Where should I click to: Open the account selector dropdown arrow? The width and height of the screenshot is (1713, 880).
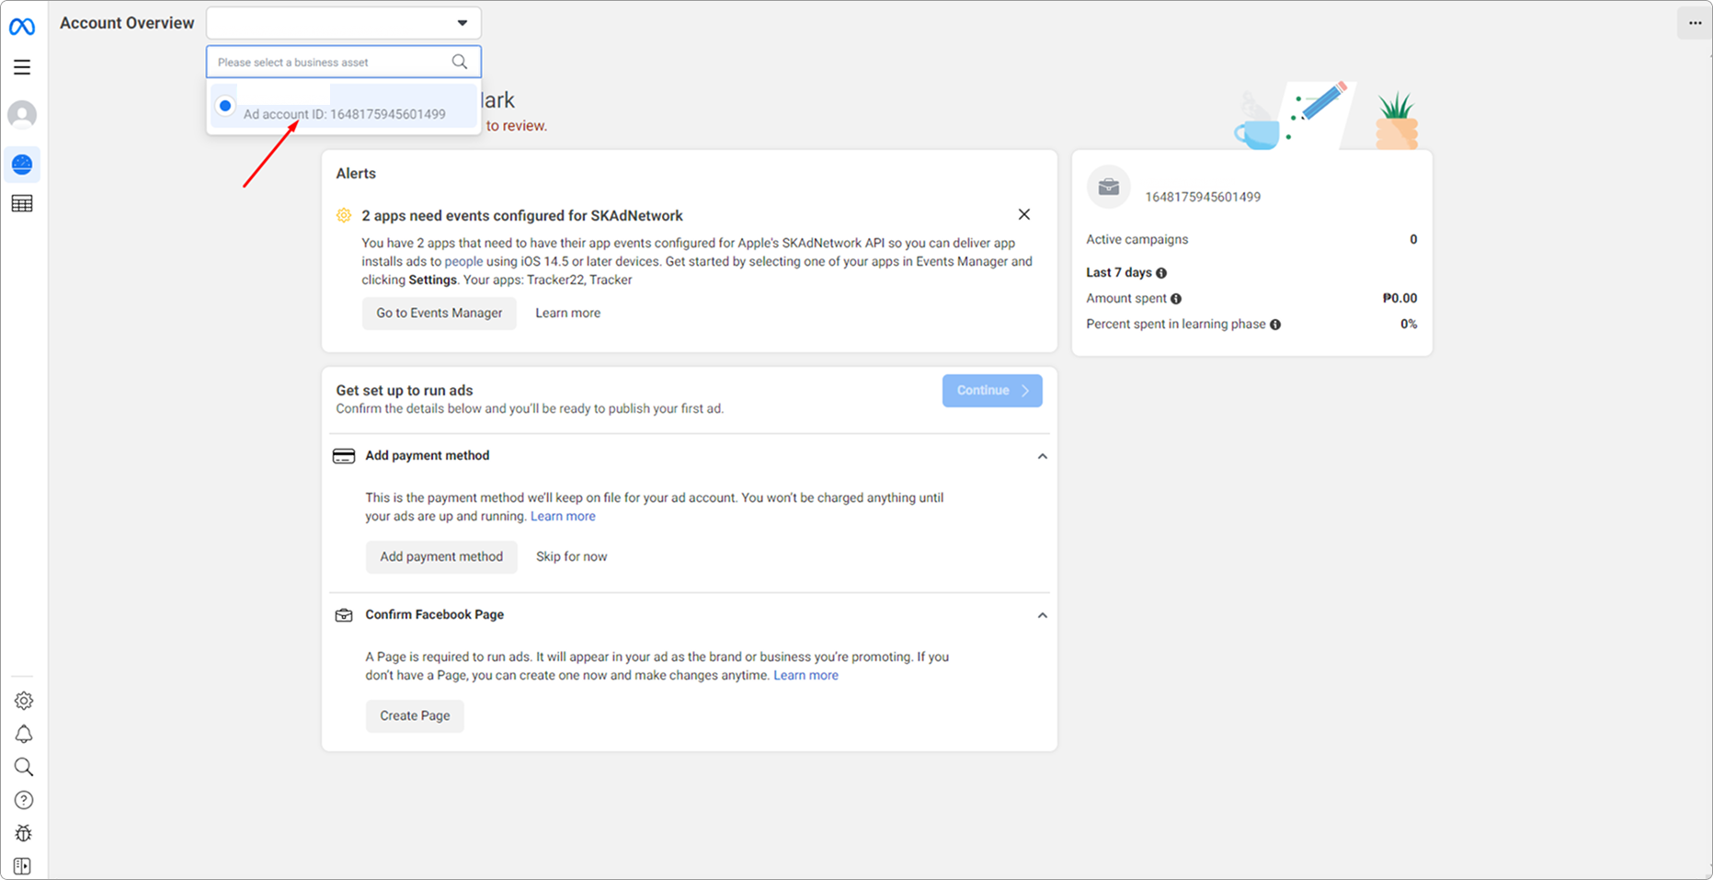coord(463,23)
